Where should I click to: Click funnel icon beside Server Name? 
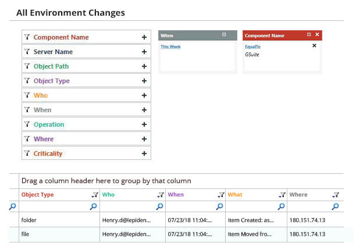click(27, 51)
